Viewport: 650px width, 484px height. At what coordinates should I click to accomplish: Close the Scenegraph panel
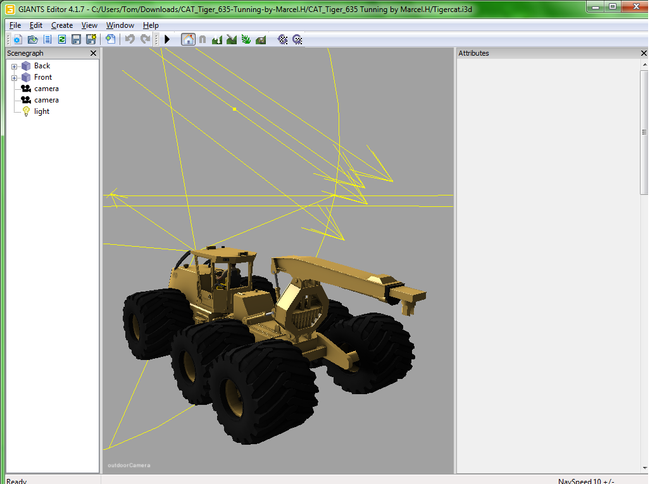(93, 53)
